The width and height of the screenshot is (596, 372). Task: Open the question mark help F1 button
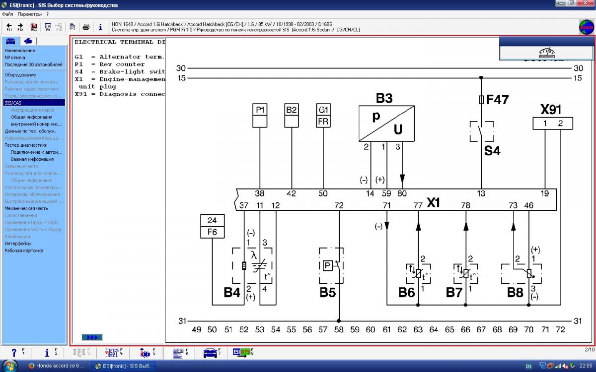(14, 353)
